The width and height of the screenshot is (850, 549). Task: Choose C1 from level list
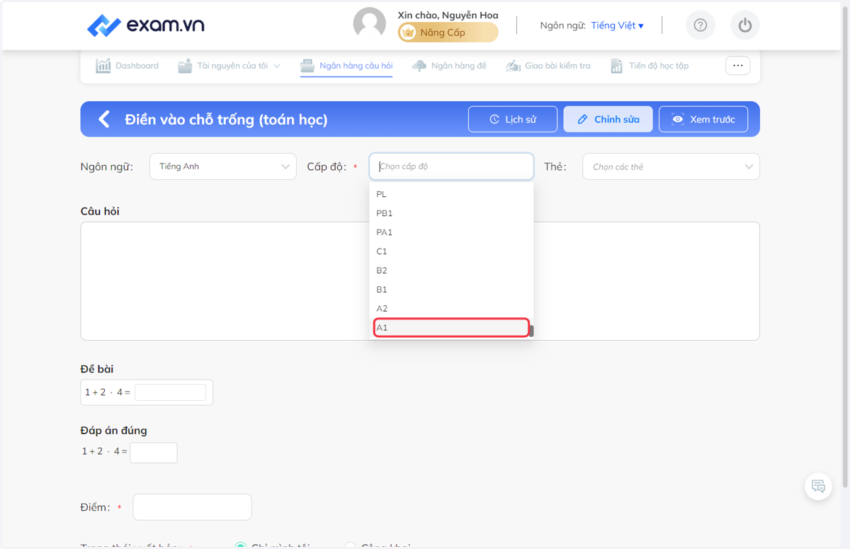[x=451, y=251]
